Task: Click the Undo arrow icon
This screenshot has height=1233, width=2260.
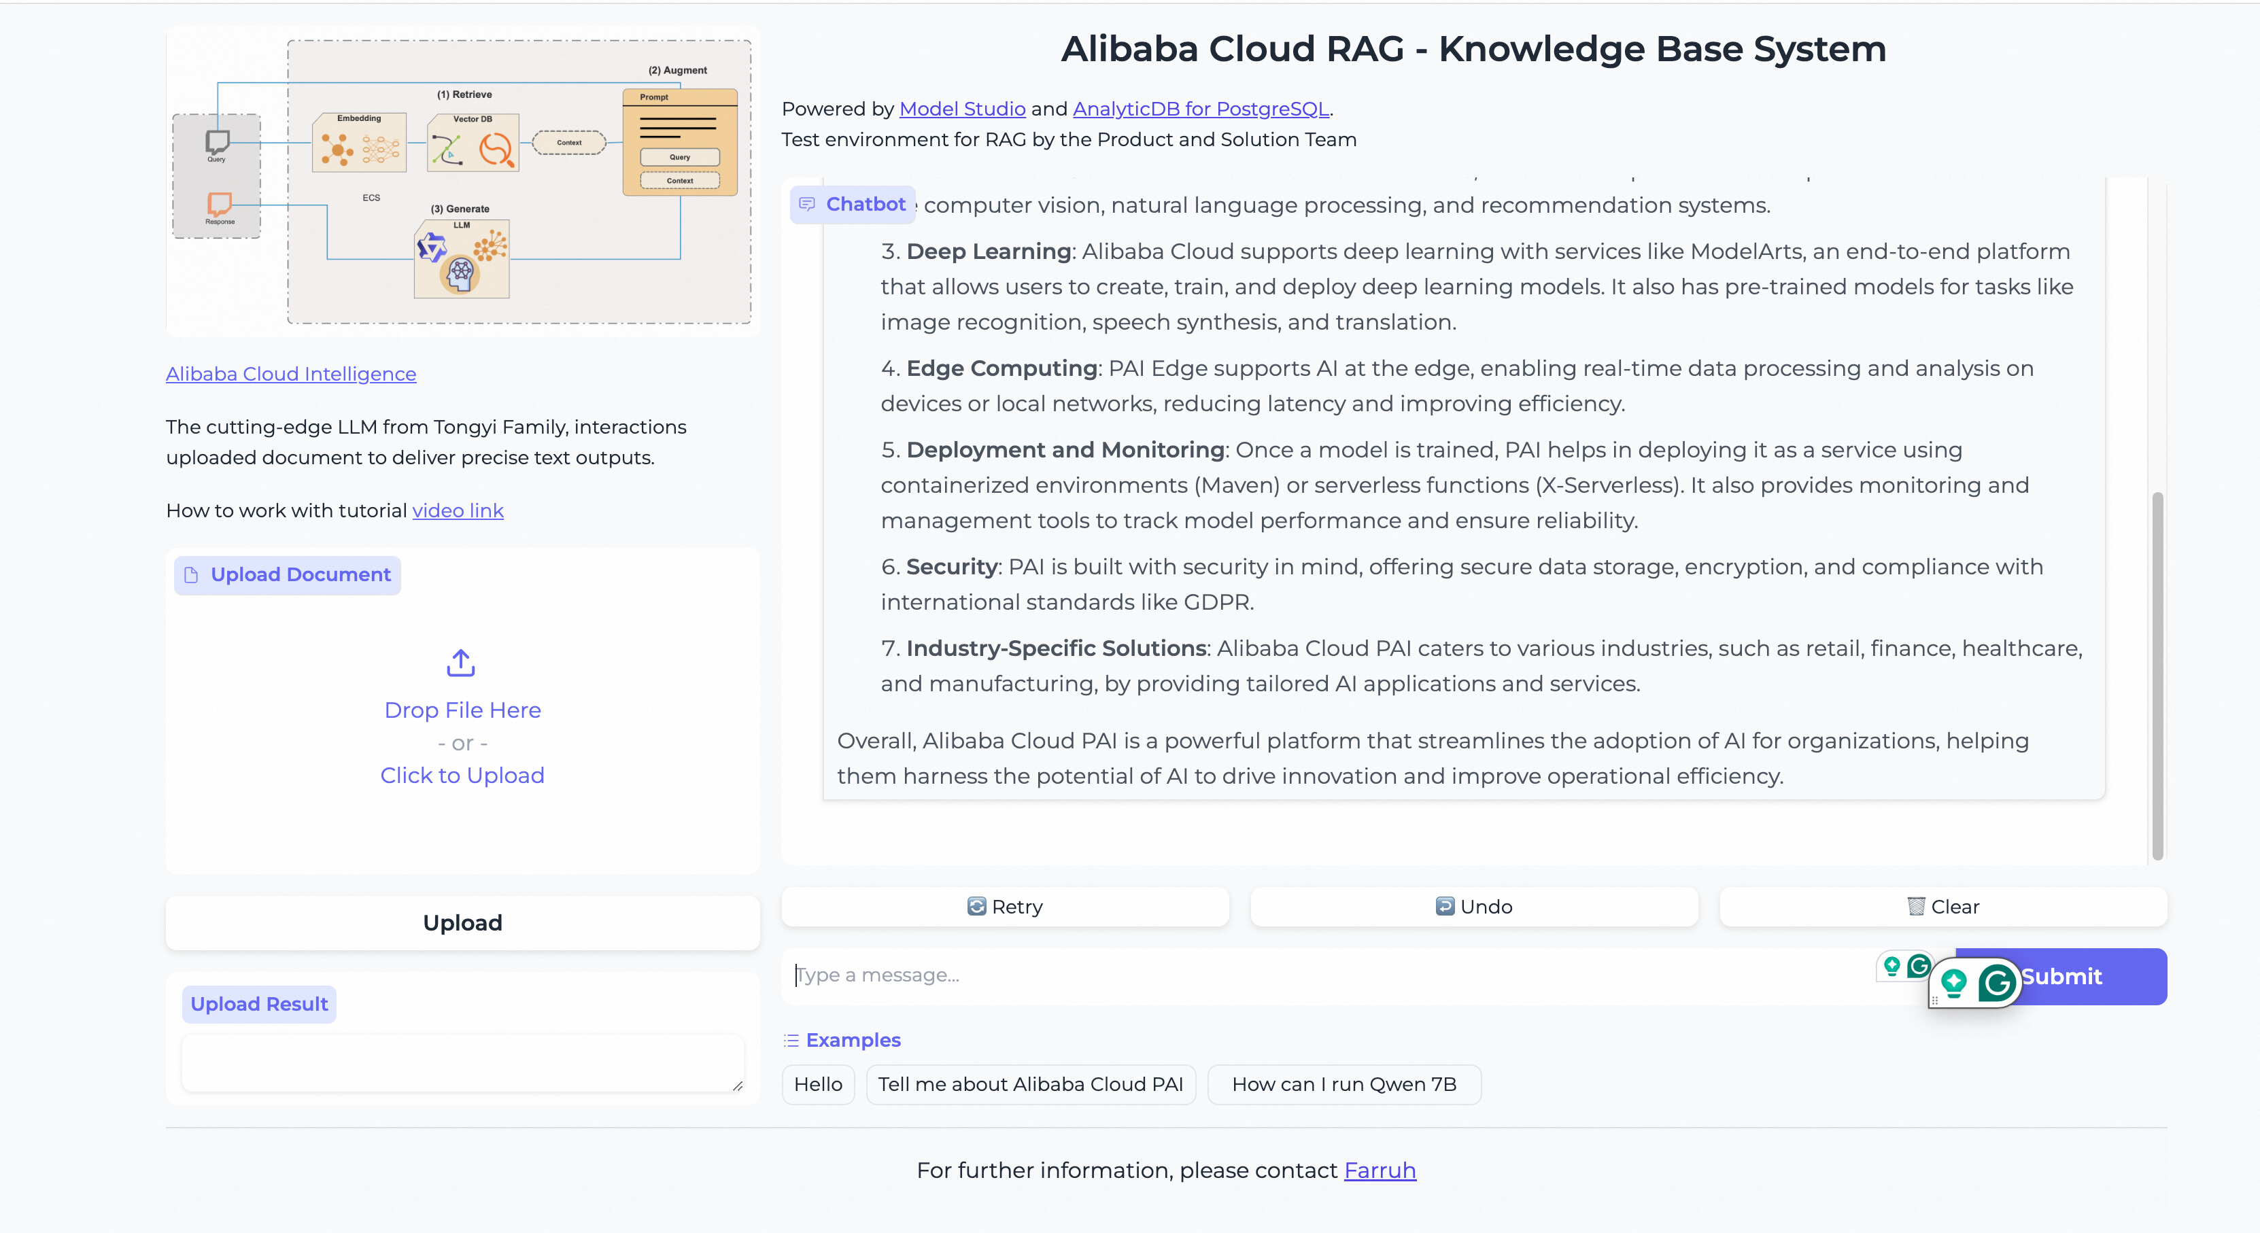Action: click(x=1445, y=906)
